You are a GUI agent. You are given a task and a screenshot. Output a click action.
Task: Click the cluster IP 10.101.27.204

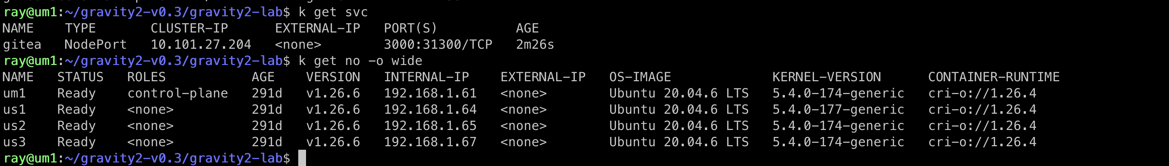point(201,45)
